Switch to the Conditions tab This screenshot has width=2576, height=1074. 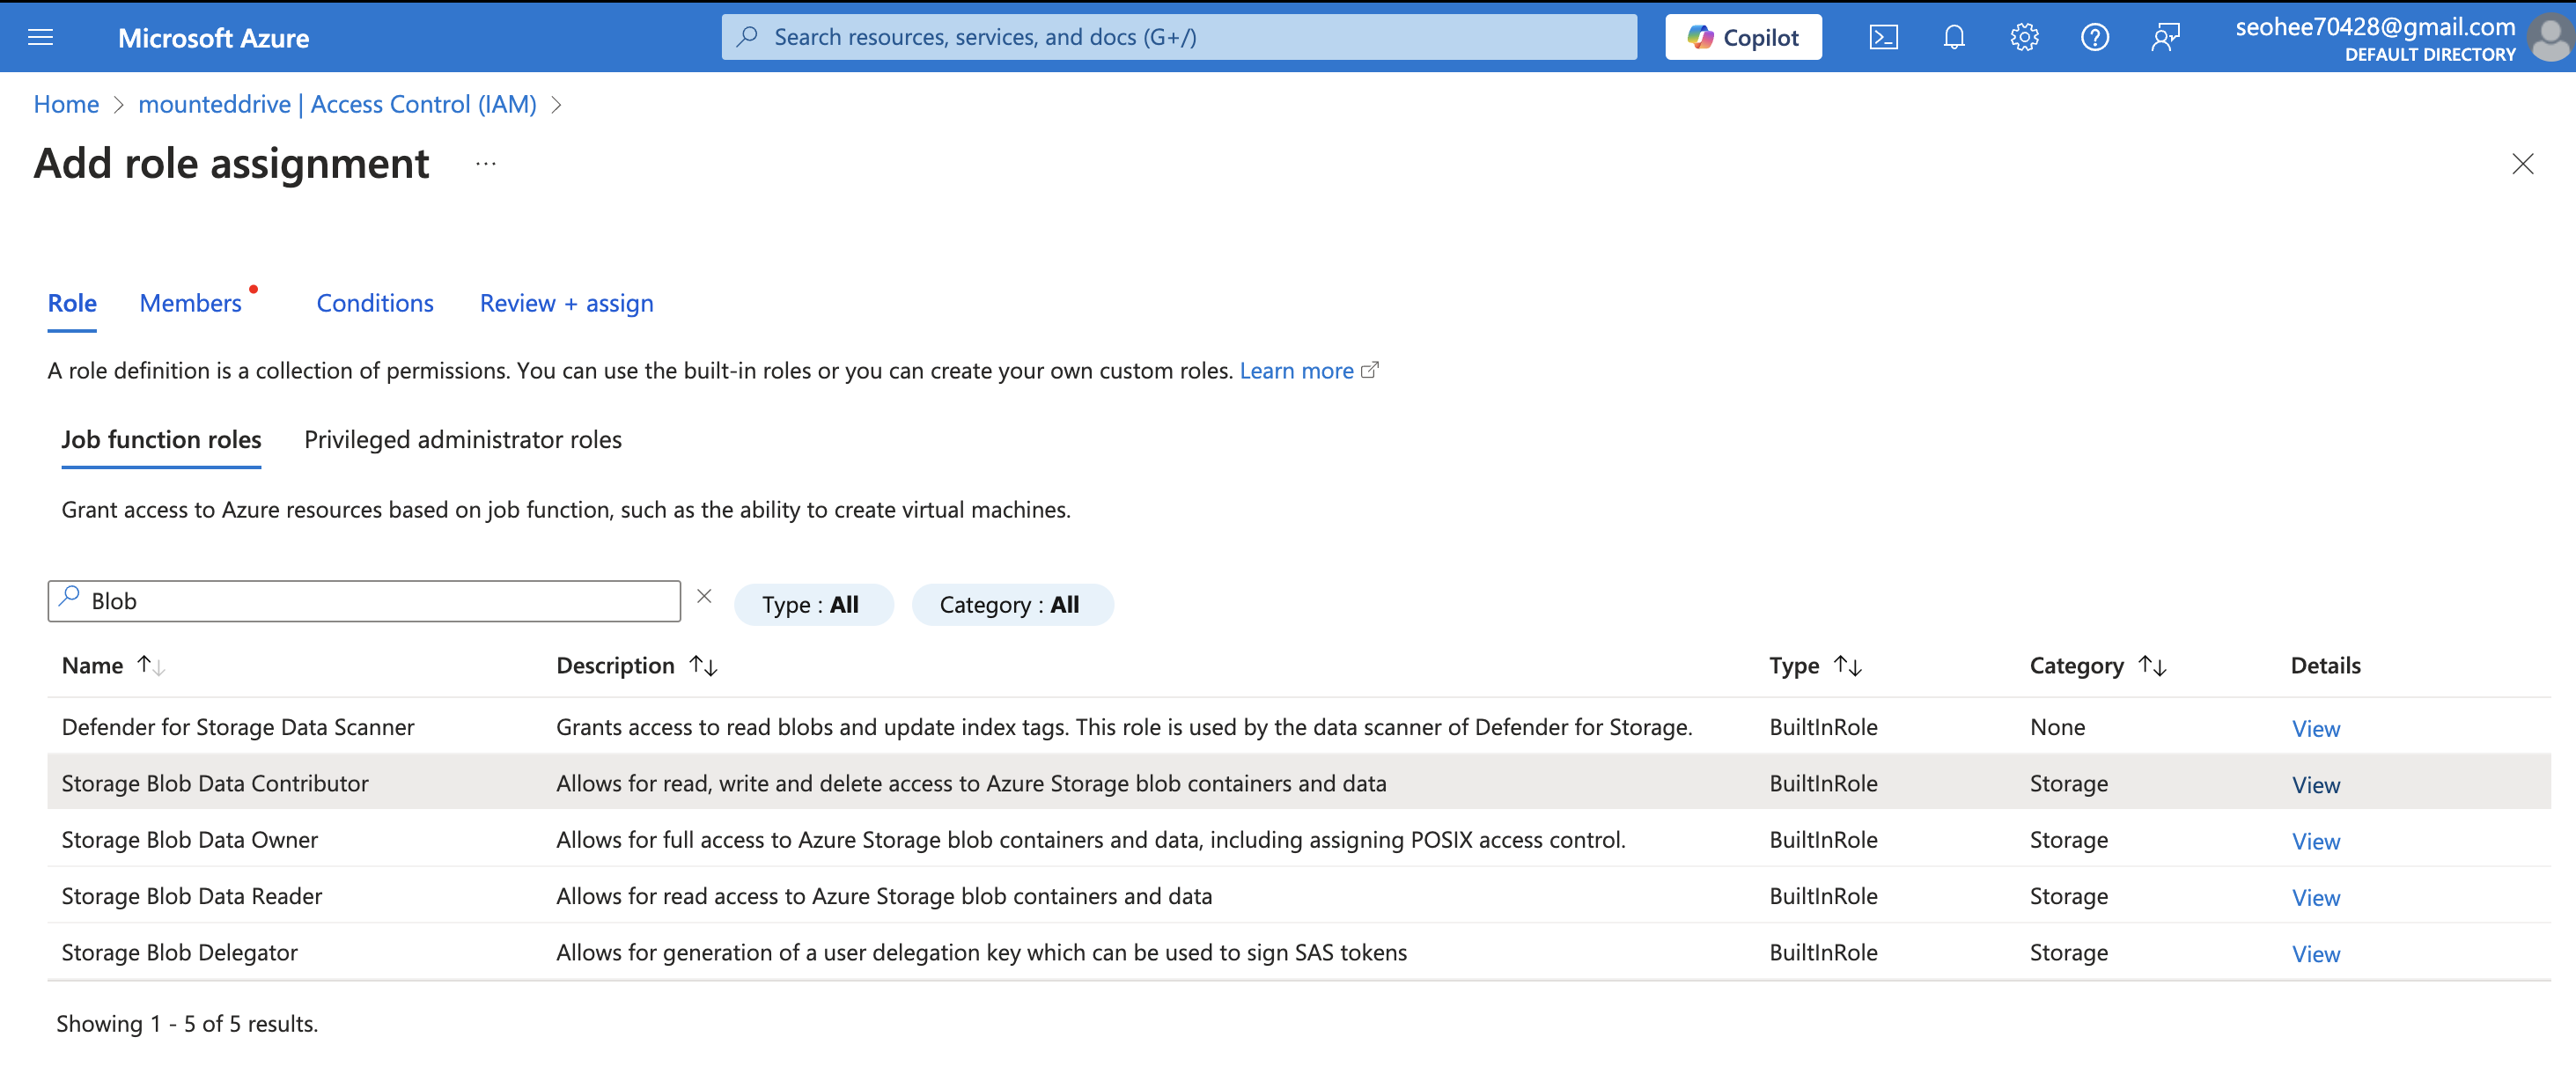[375, 303]
